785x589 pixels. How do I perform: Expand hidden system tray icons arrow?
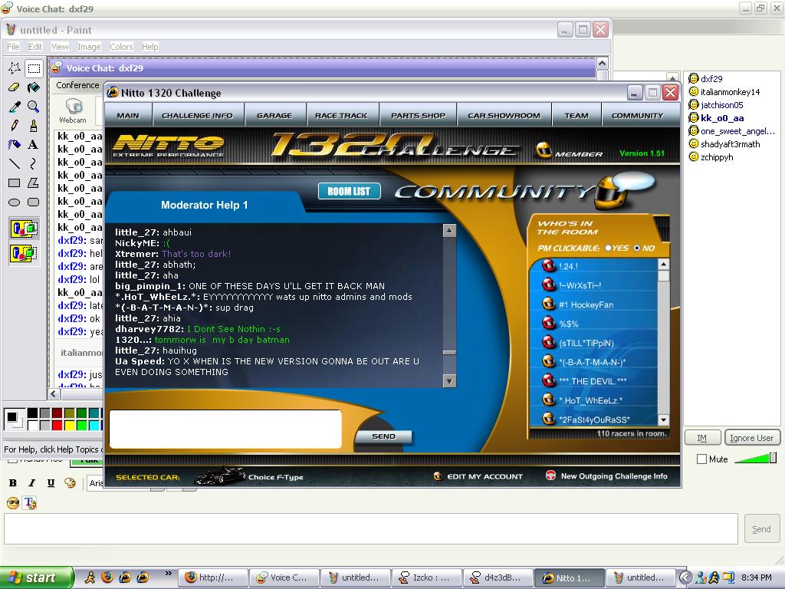coord(685,577)
